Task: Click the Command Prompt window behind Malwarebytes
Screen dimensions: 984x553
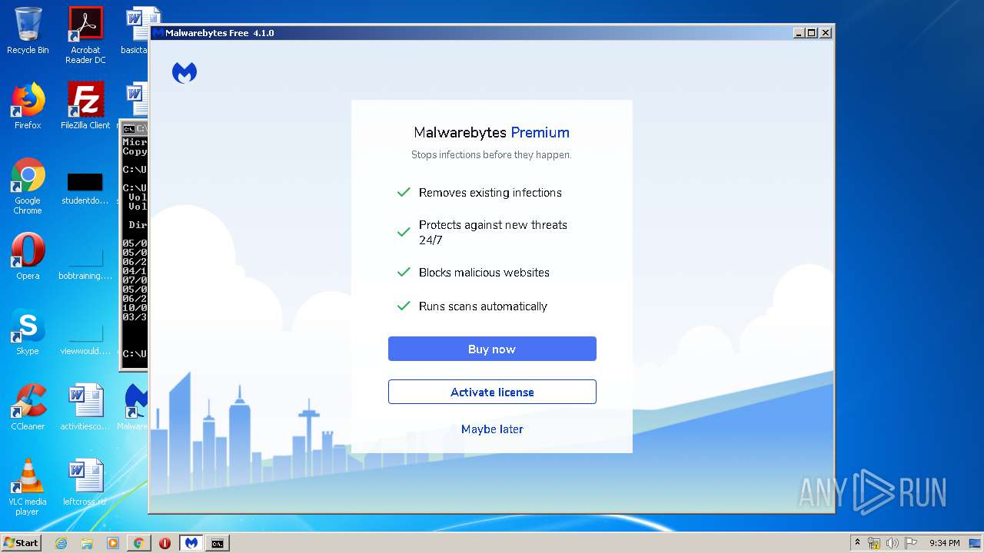Action: tap(134, 246)
